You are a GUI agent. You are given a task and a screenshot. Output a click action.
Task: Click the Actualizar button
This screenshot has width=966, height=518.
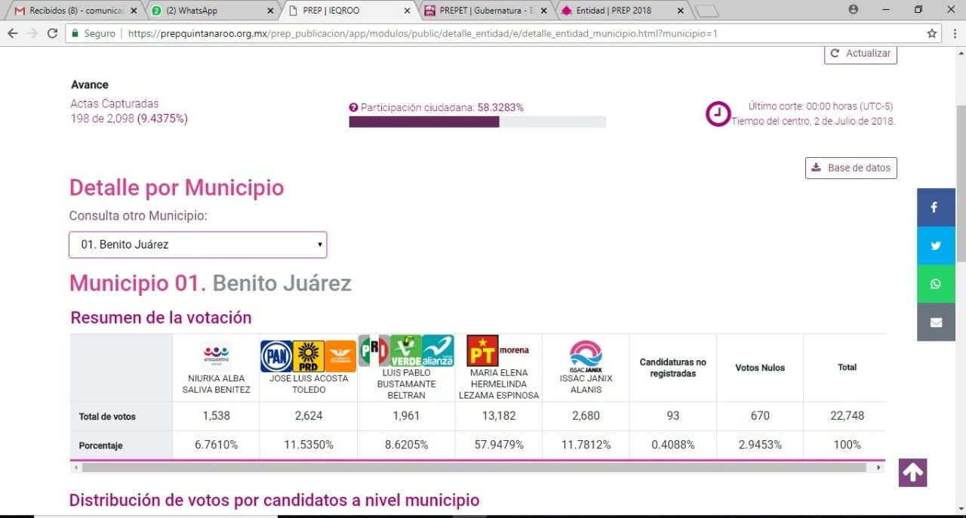click(x=860, y=54)
